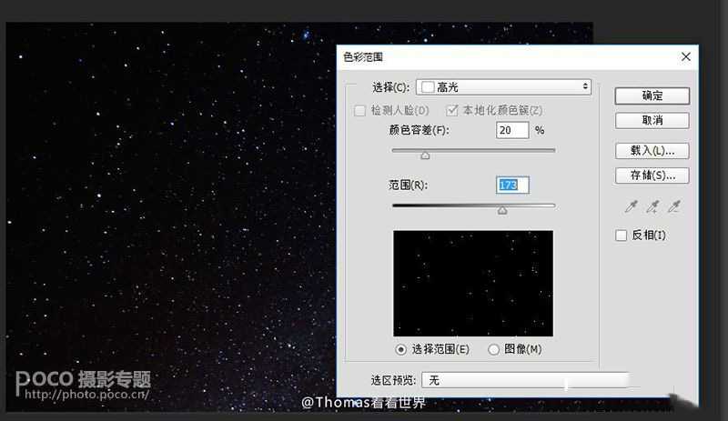Click the 范围 value field showing 173

tap(511, 185)
